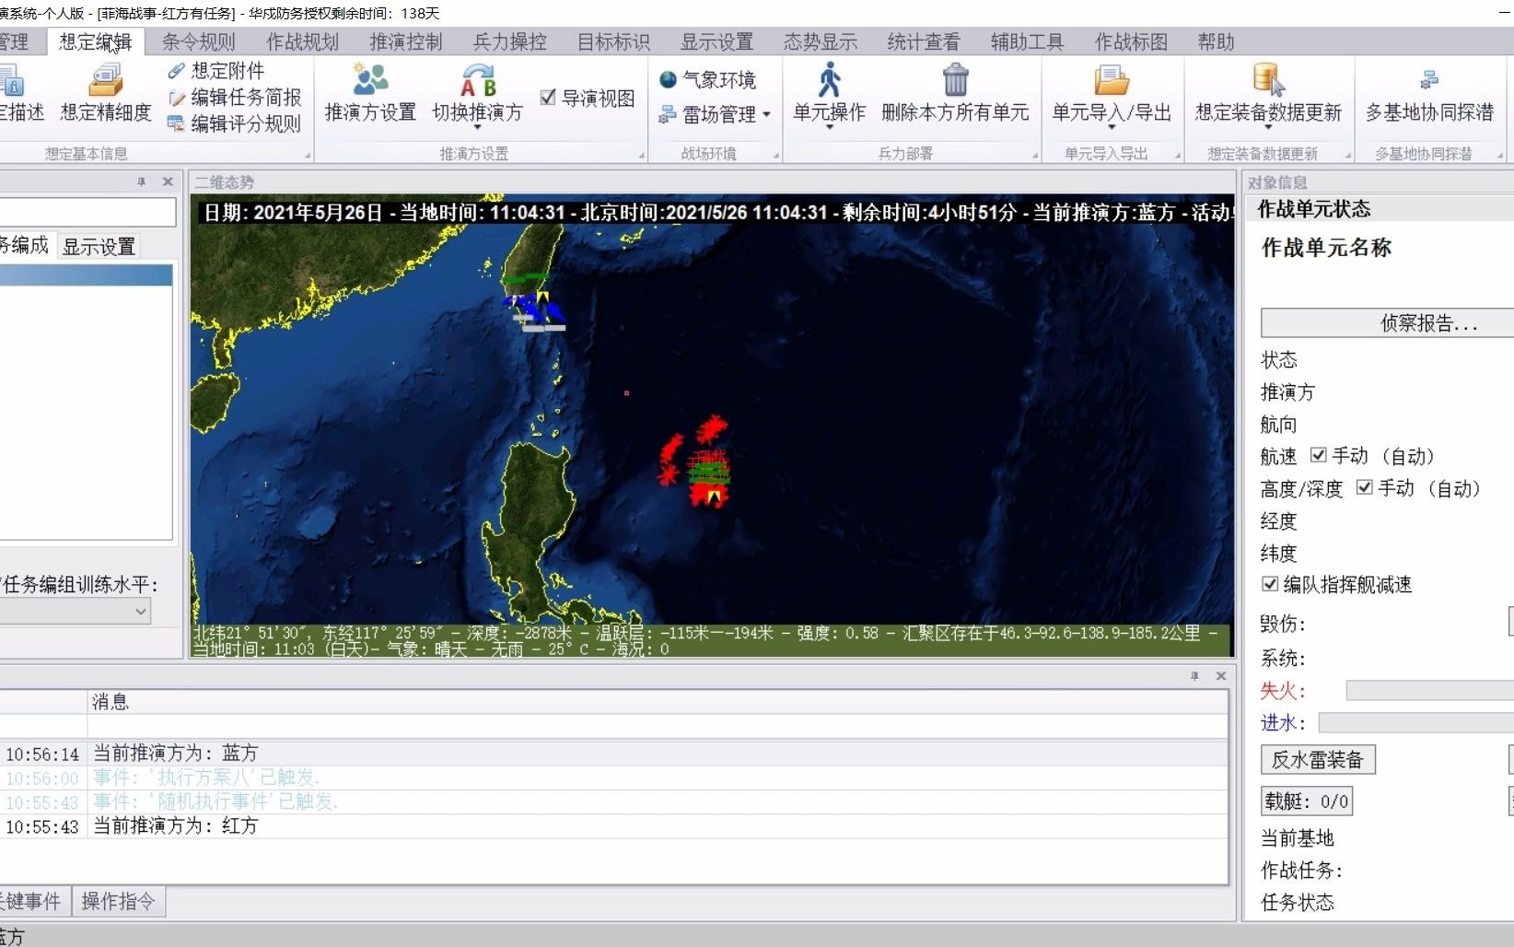1514x947 pixels.
Task: Open the 辅助工具 ribbon tab
Action: 1028,41
